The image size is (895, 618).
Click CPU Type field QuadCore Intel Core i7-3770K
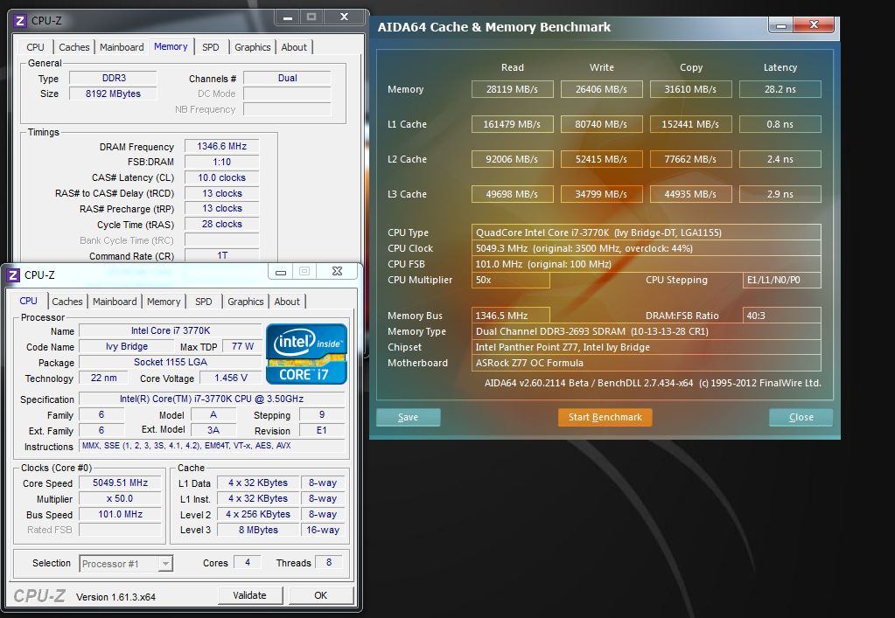[647, 233]
